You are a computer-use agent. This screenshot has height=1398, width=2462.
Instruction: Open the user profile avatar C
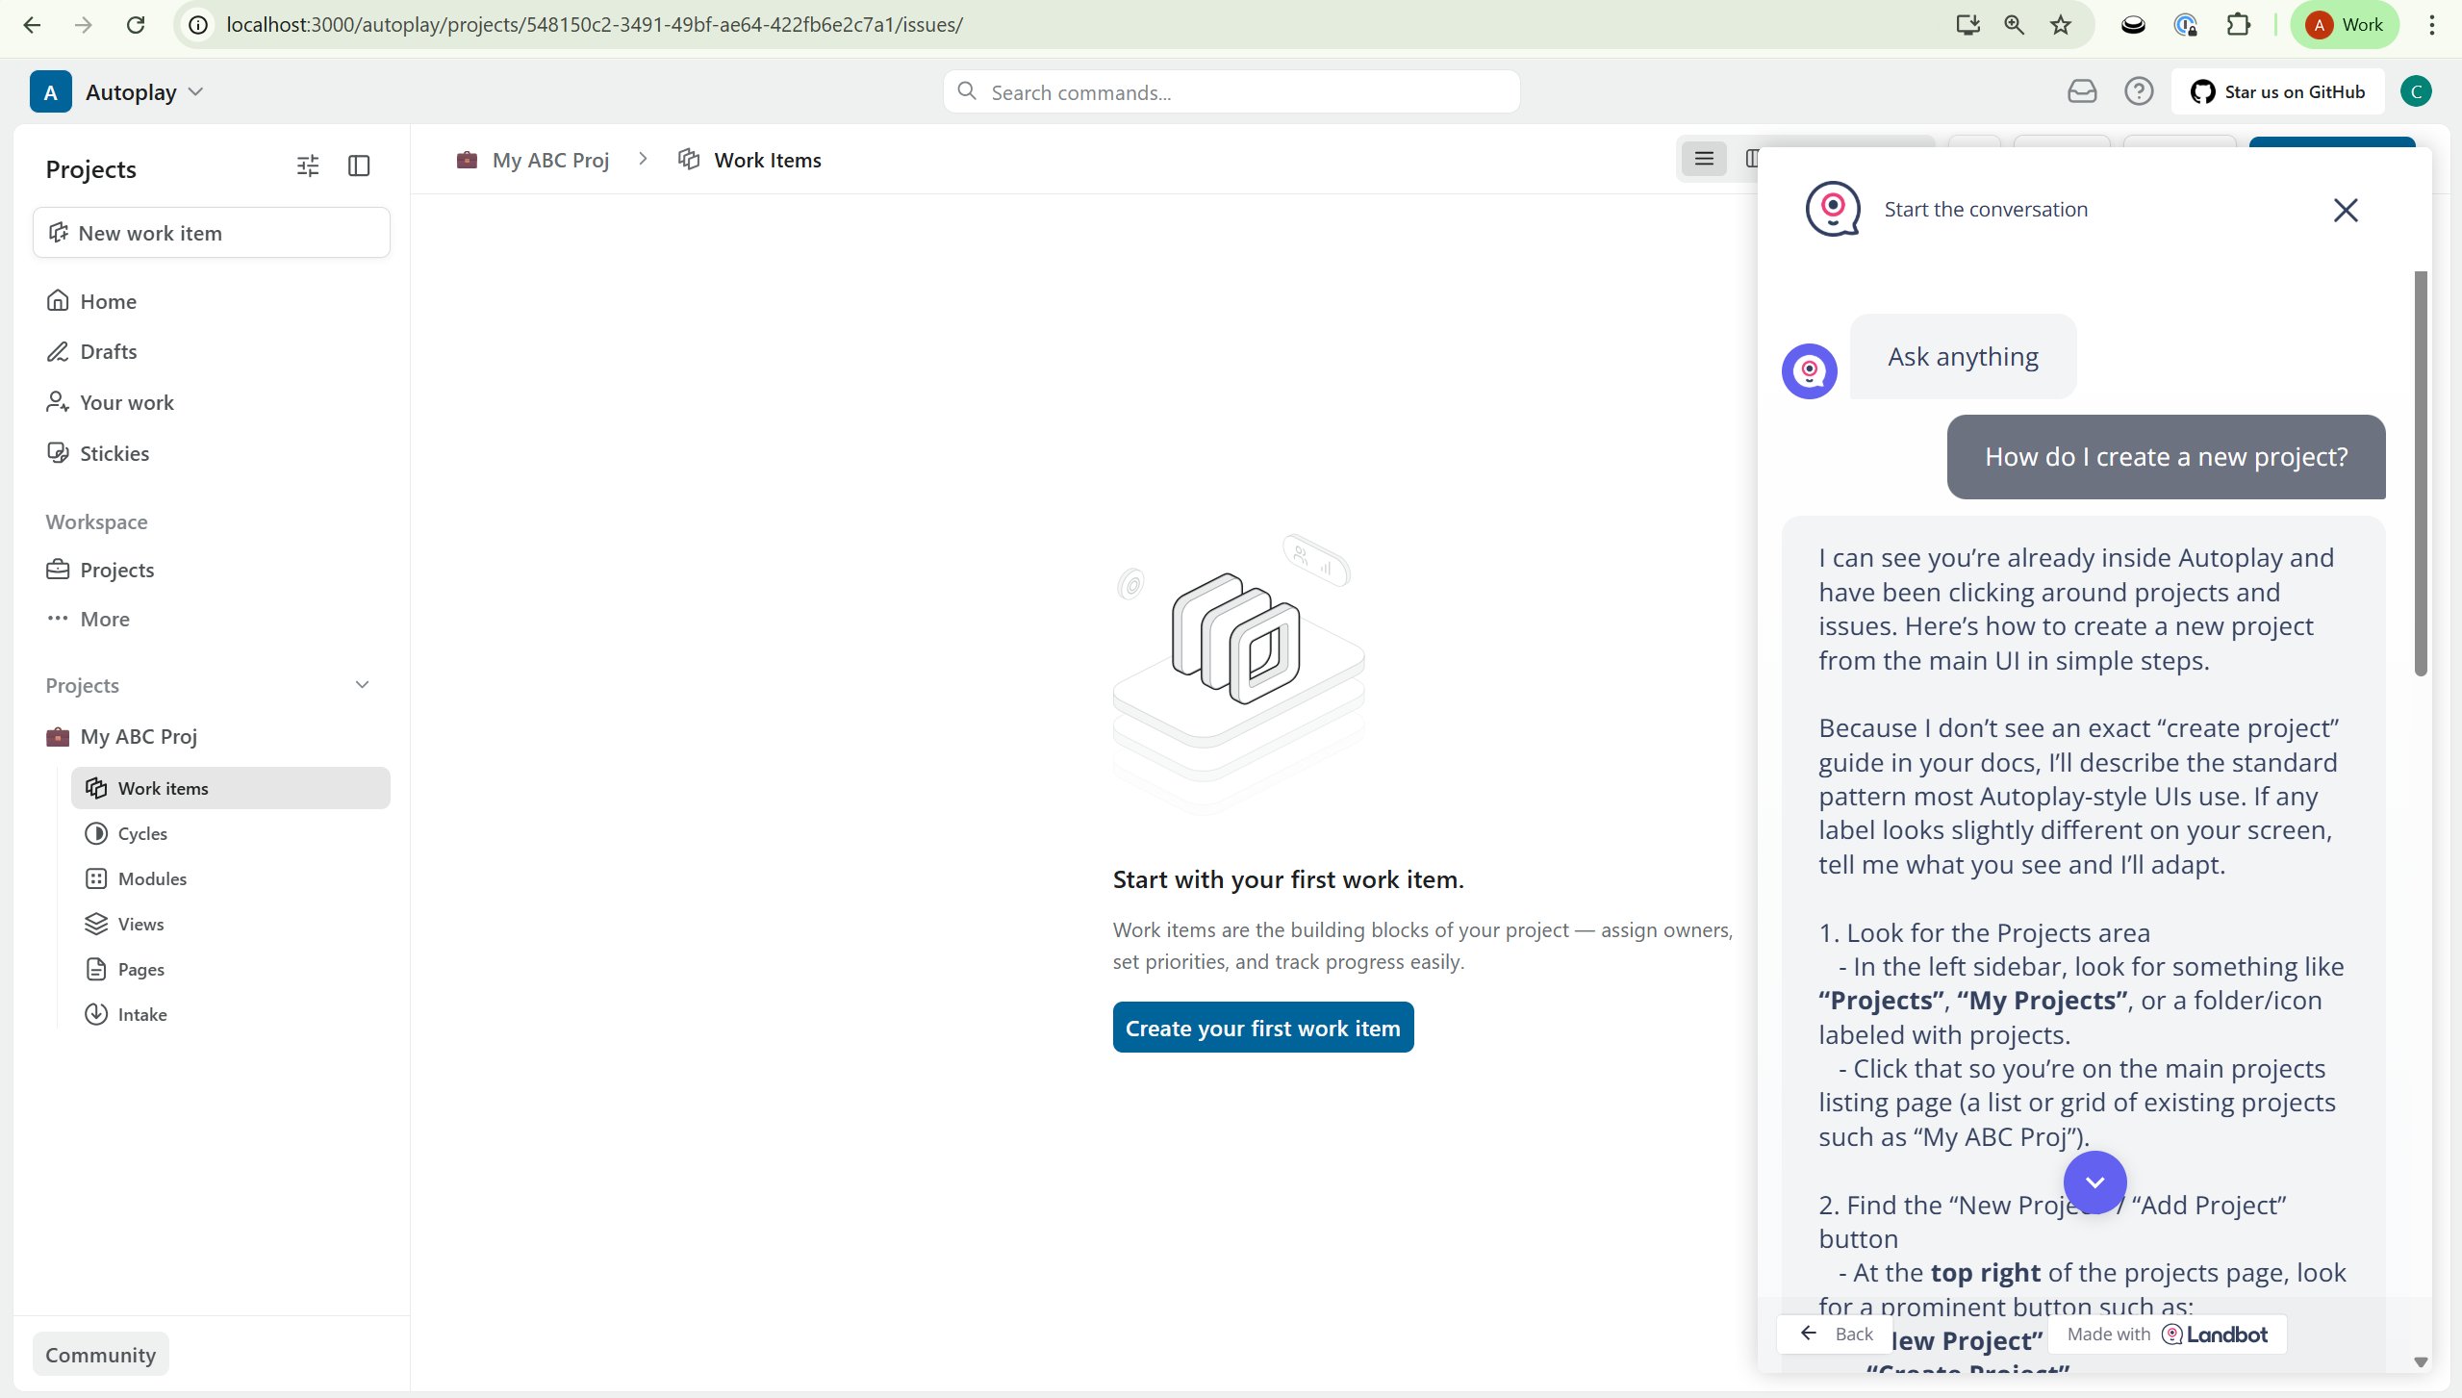[2416, 92]
